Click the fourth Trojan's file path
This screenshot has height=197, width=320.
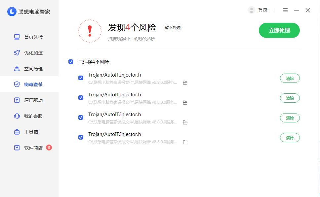click(133, 142)
